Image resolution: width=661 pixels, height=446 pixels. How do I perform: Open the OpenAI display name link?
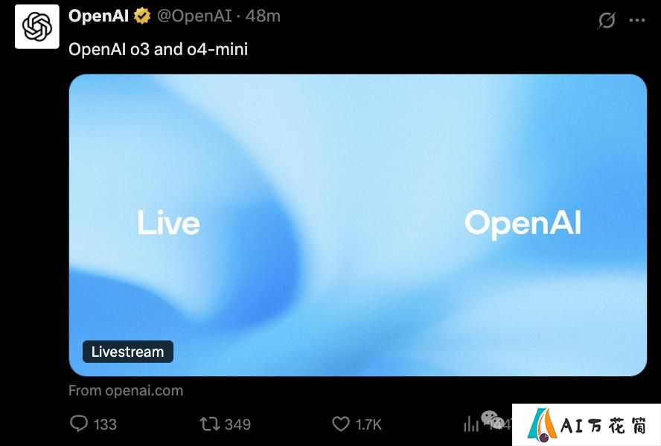[x=99, y=16]
